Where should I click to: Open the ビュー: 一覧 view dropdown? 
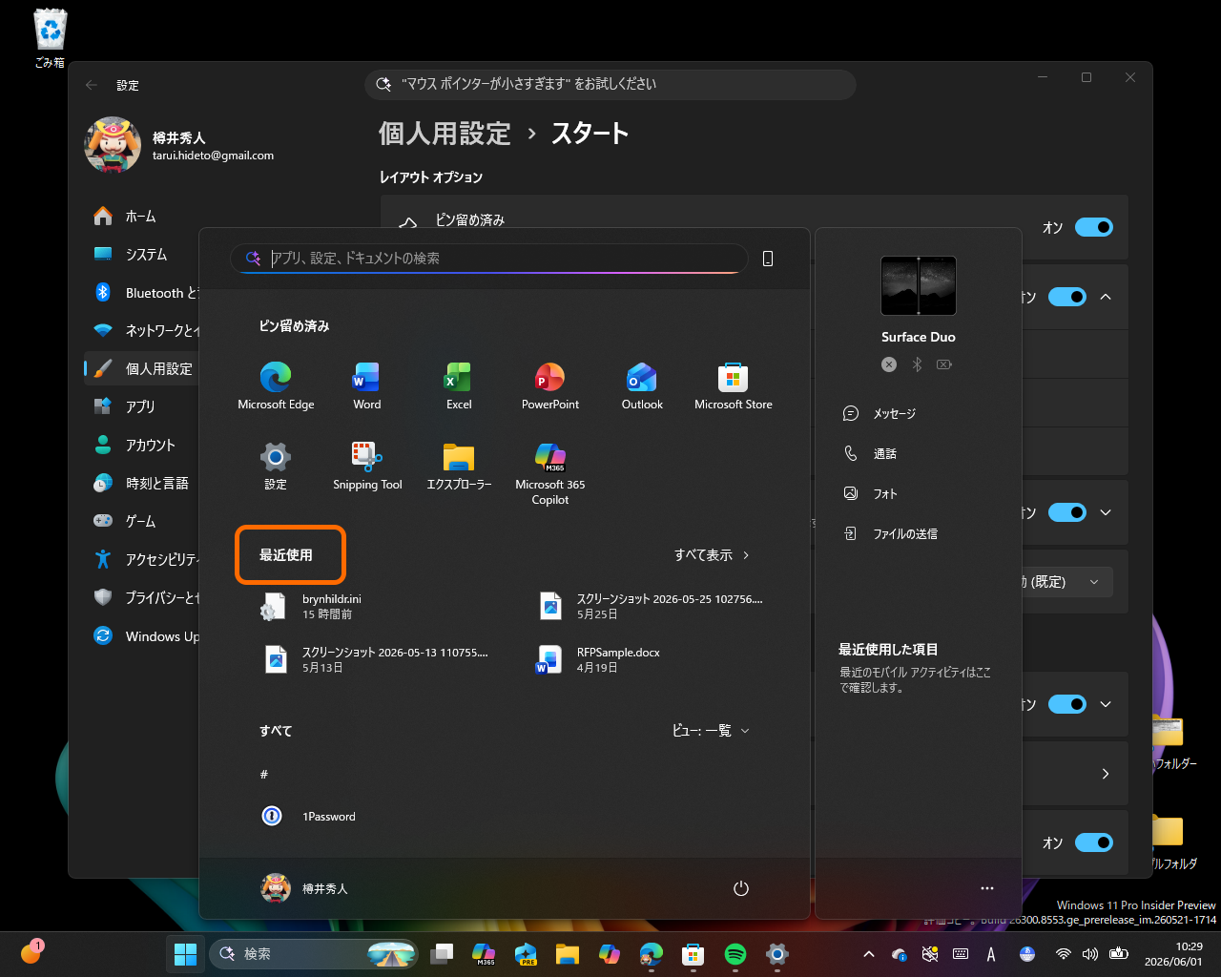tap(711, 731)
